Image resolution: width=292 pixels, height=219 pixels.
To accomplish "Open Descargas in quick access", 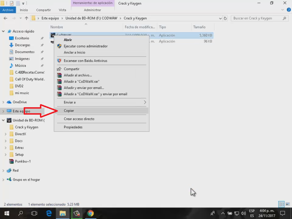I will [23, 45].
